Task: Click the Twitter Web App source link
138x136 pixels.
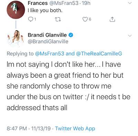Action: [x=75, y=128]
